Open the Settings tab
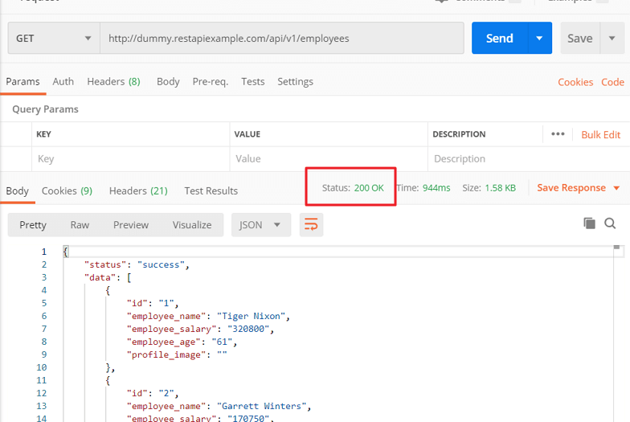This screenshot has height=422, width=630. click(296, 82)
